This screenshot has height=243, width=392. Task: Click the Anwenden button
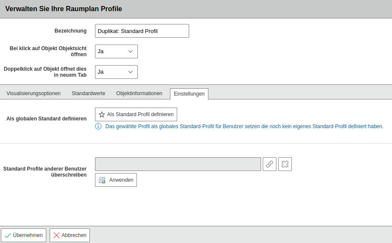[116, 180]
